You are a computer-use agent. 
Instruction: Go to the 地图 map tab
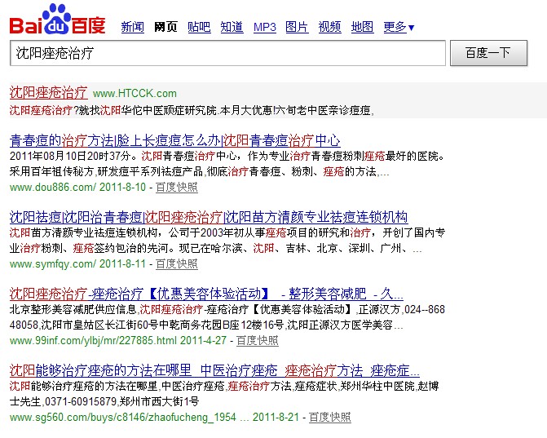[362, 28]
